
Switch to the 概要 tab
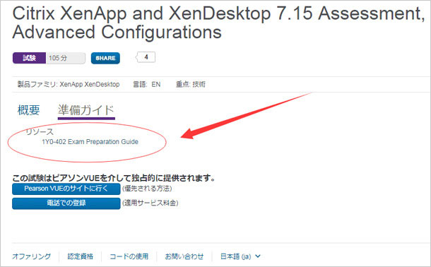pyautogui.click(x=28, y=110)
